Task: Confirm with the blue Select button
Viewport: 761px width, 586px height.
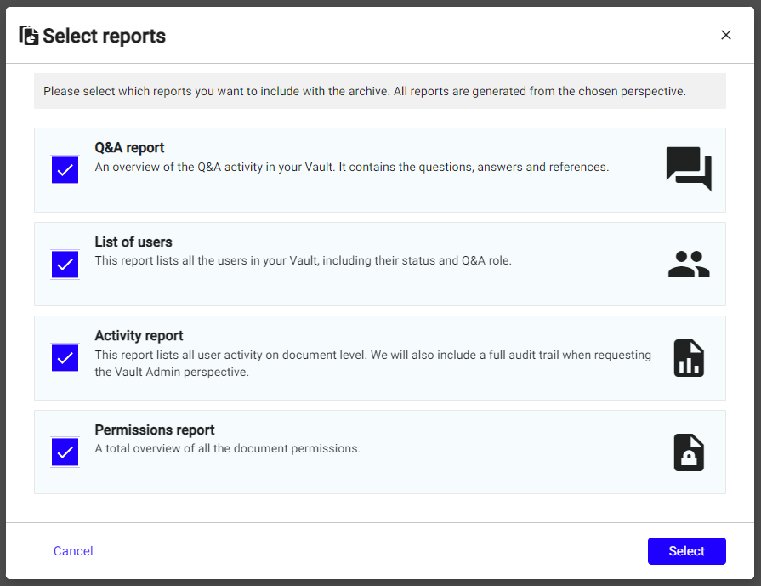Action: click(x=686, y=551)
